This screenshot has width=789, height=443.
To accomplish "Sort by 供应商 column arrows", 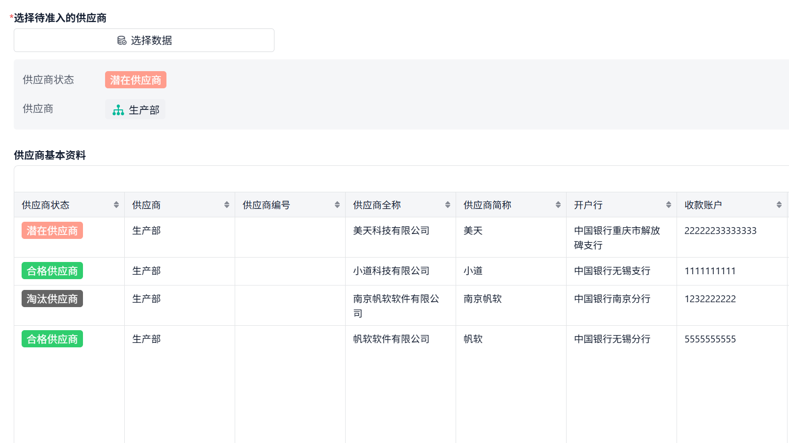I will pyautogui.click(x=227, y=205).
